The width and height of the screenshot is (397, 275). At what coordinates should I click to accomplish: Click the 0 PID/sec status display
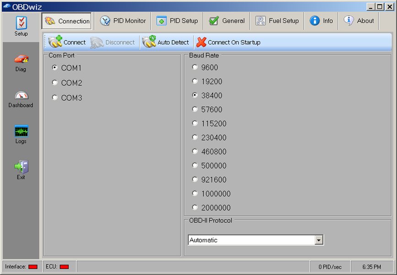330,266
